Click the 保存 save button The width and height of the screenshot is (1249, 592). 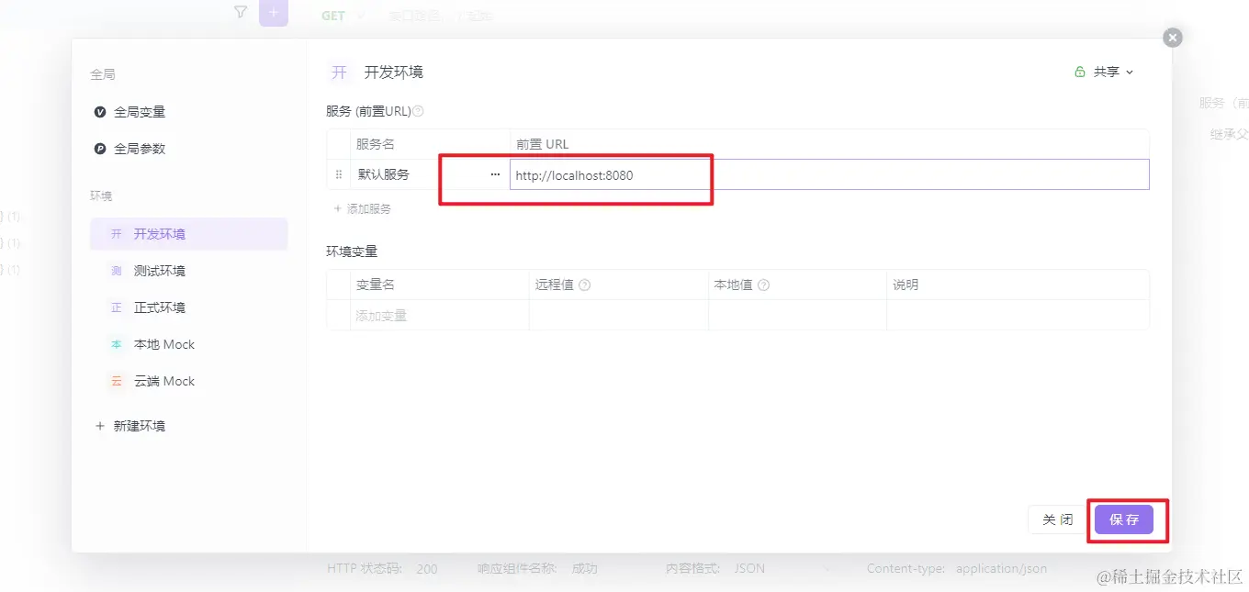pos(1124,519)
